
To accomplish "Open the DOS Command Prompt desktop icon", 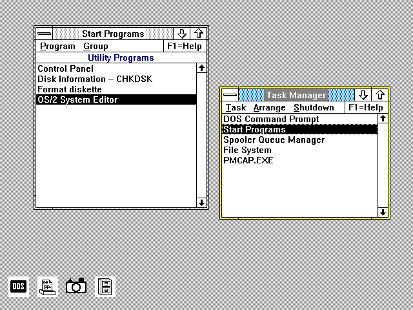I will (x=19, y=285).
